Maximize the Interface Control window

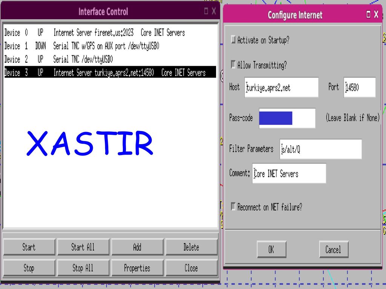[x=206, y=11]
